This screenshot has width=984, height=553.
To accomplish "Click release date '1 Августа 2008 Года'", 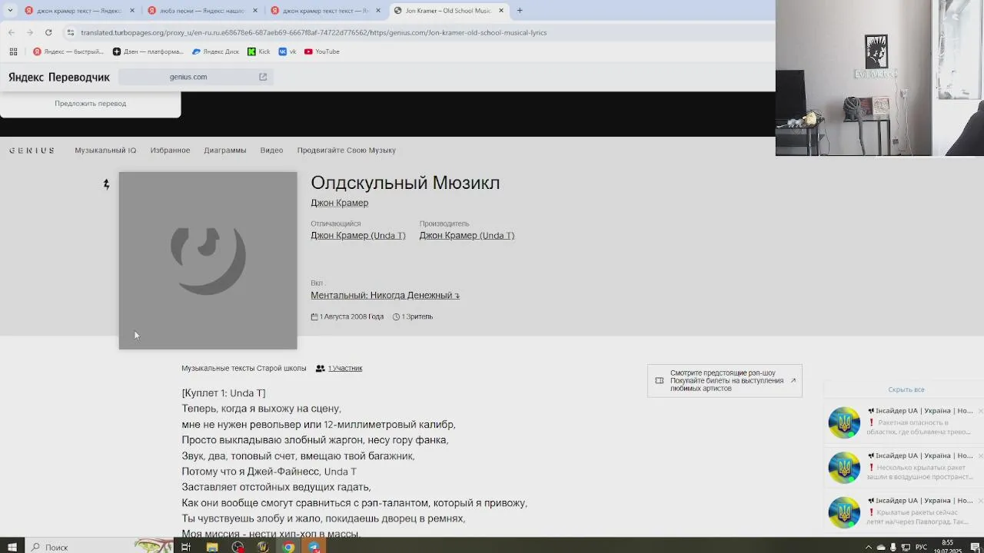I will (x=347, y=316).
